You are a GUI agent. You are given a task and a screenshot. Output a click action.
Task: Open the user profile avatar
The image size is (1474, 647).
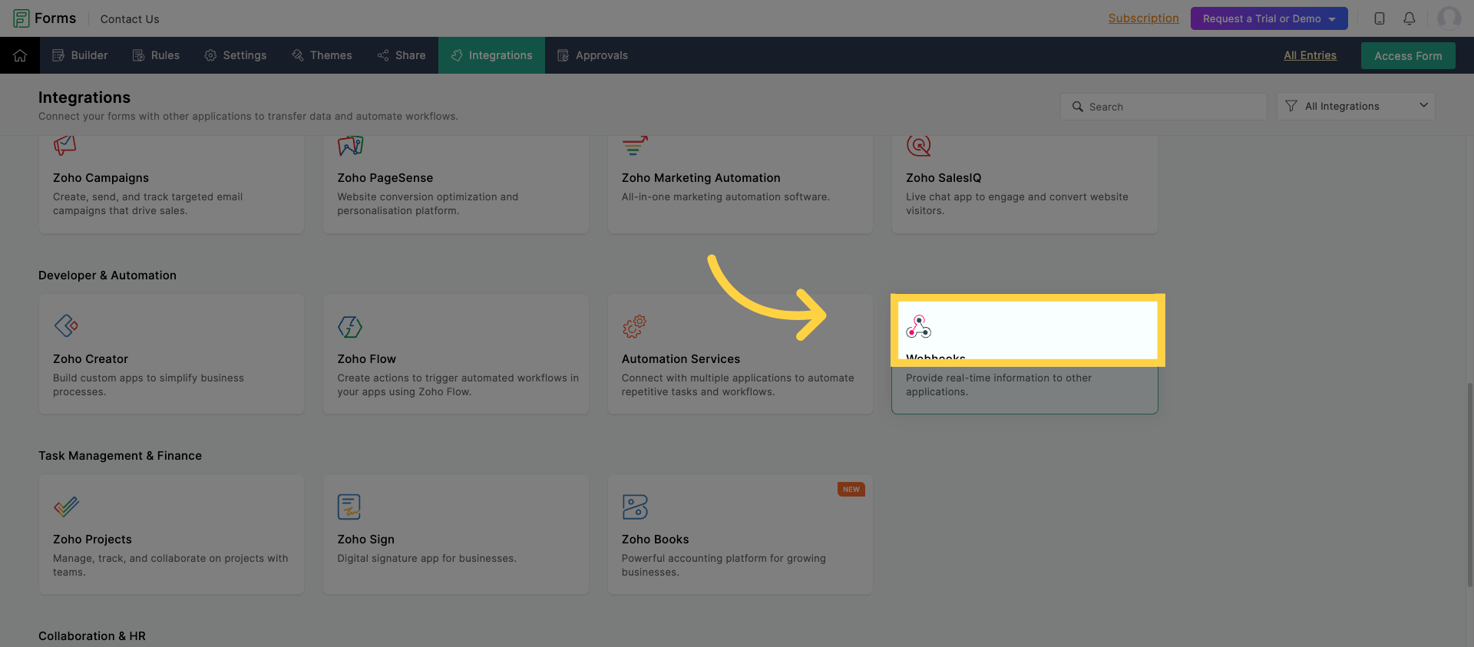pyautogui.click(x=1449, y=18)
